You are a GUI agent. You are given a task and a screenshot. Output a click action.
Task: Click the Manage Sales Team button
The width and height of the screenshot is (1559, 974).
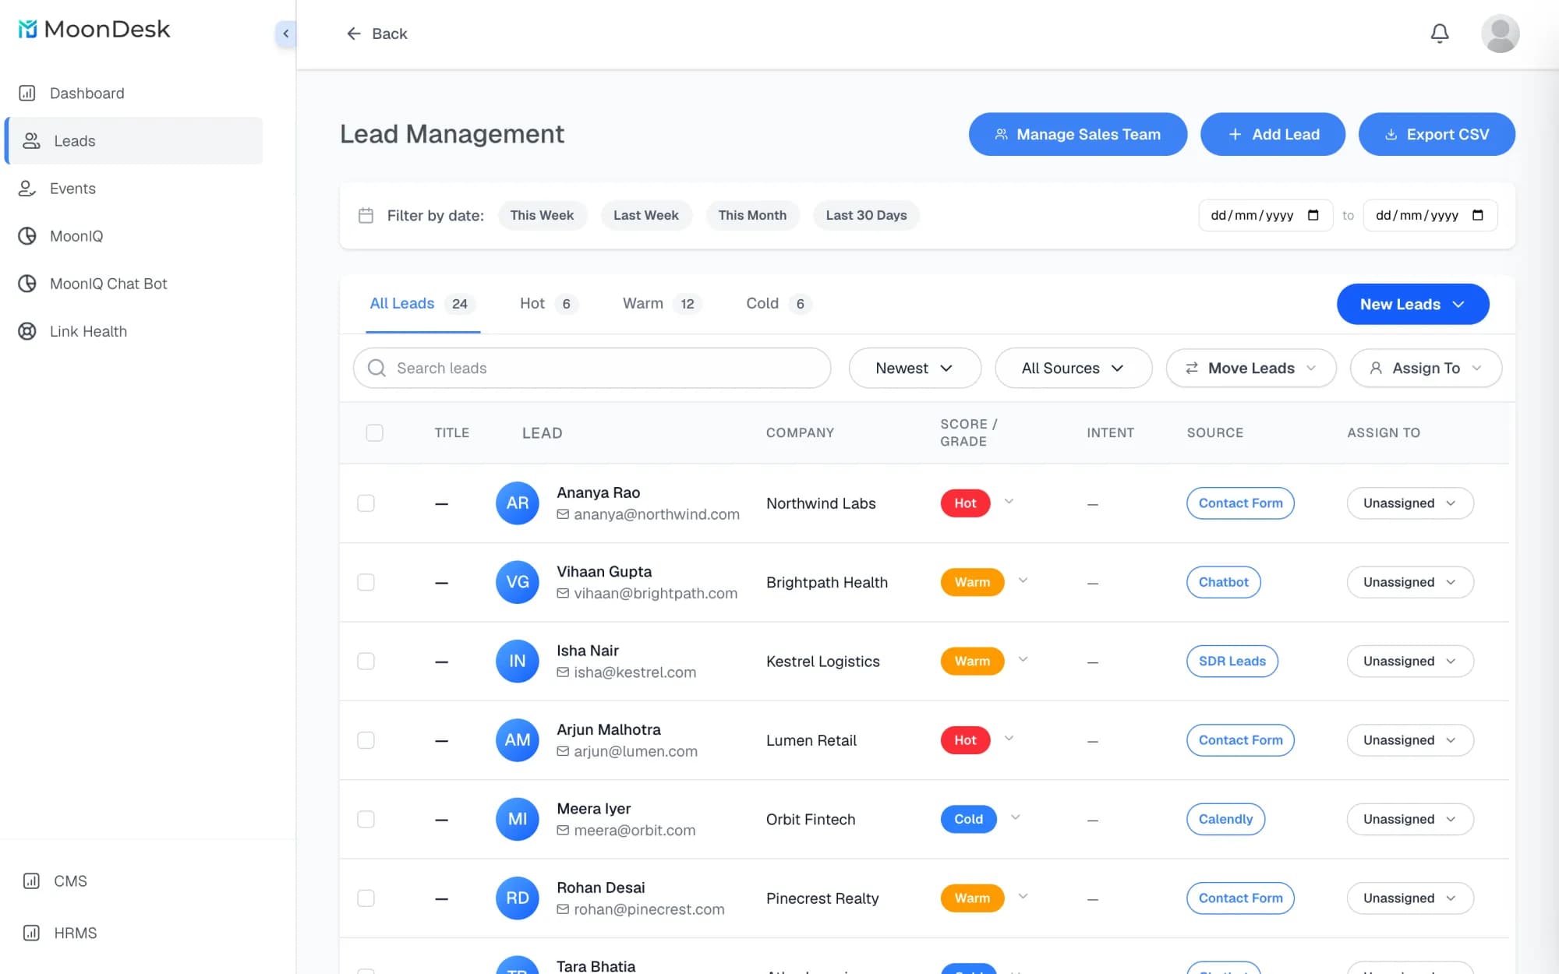[1077, 134]
